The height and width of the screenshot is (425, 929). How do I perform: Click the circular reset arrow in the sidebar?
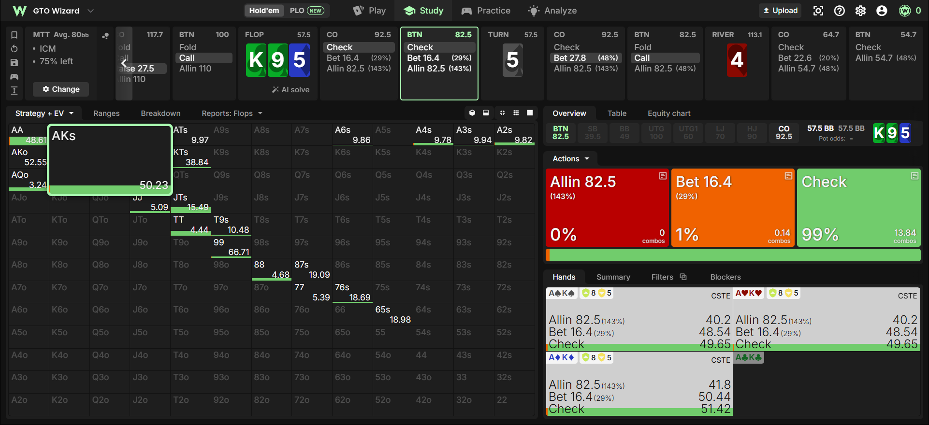(x=15, y=49)
